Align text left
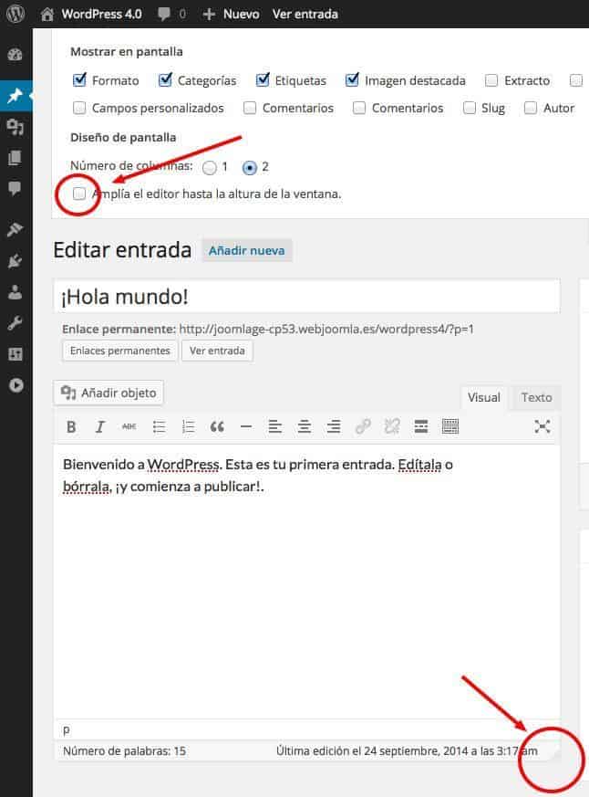589x797 pixels. click(275, 427)
